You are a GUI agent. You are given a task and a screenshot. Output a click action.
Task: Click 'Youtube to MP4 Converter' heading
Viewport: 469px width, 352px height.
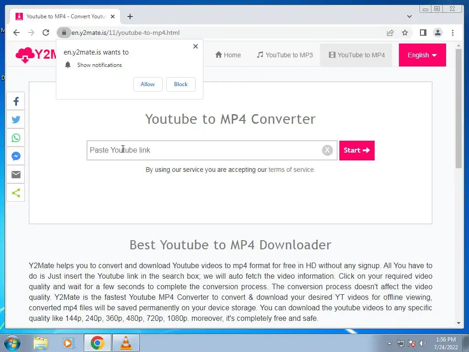[230, 119]
